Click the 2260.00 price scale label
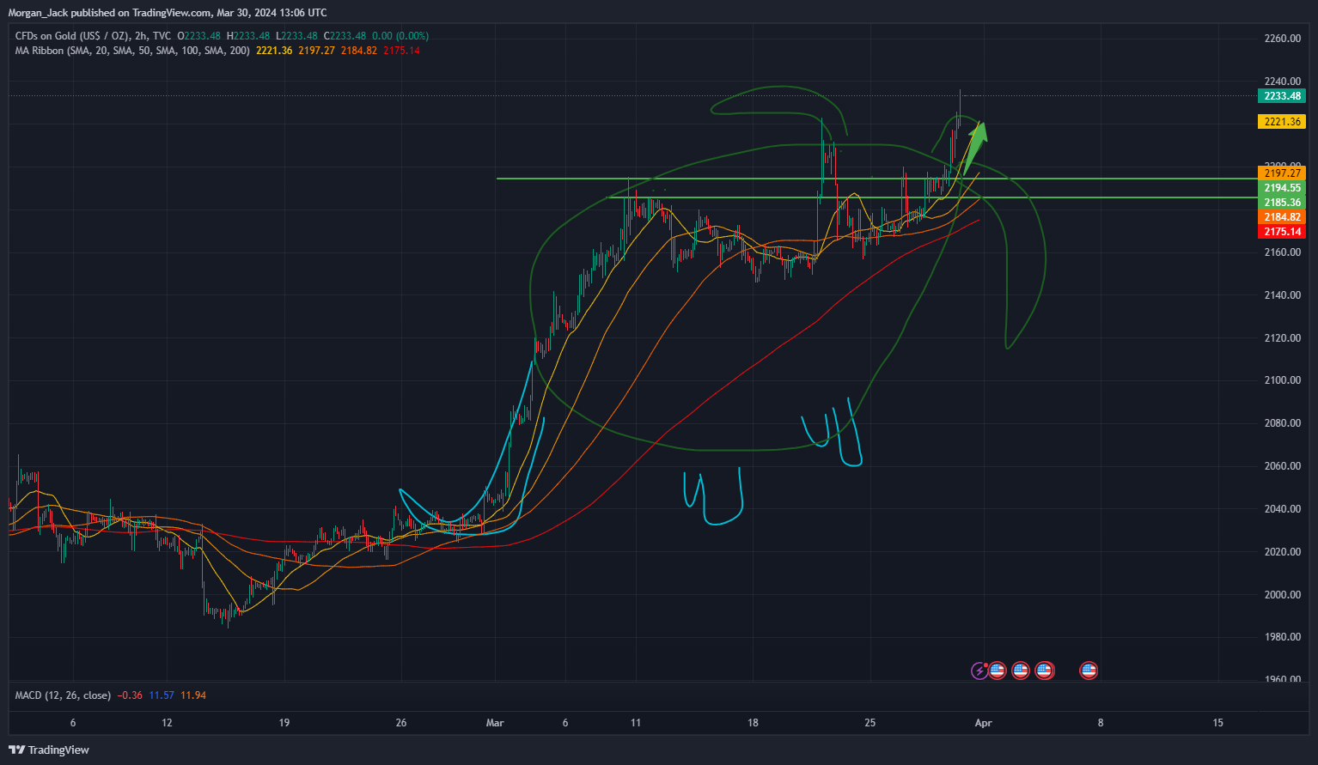 click(1283, 39)
